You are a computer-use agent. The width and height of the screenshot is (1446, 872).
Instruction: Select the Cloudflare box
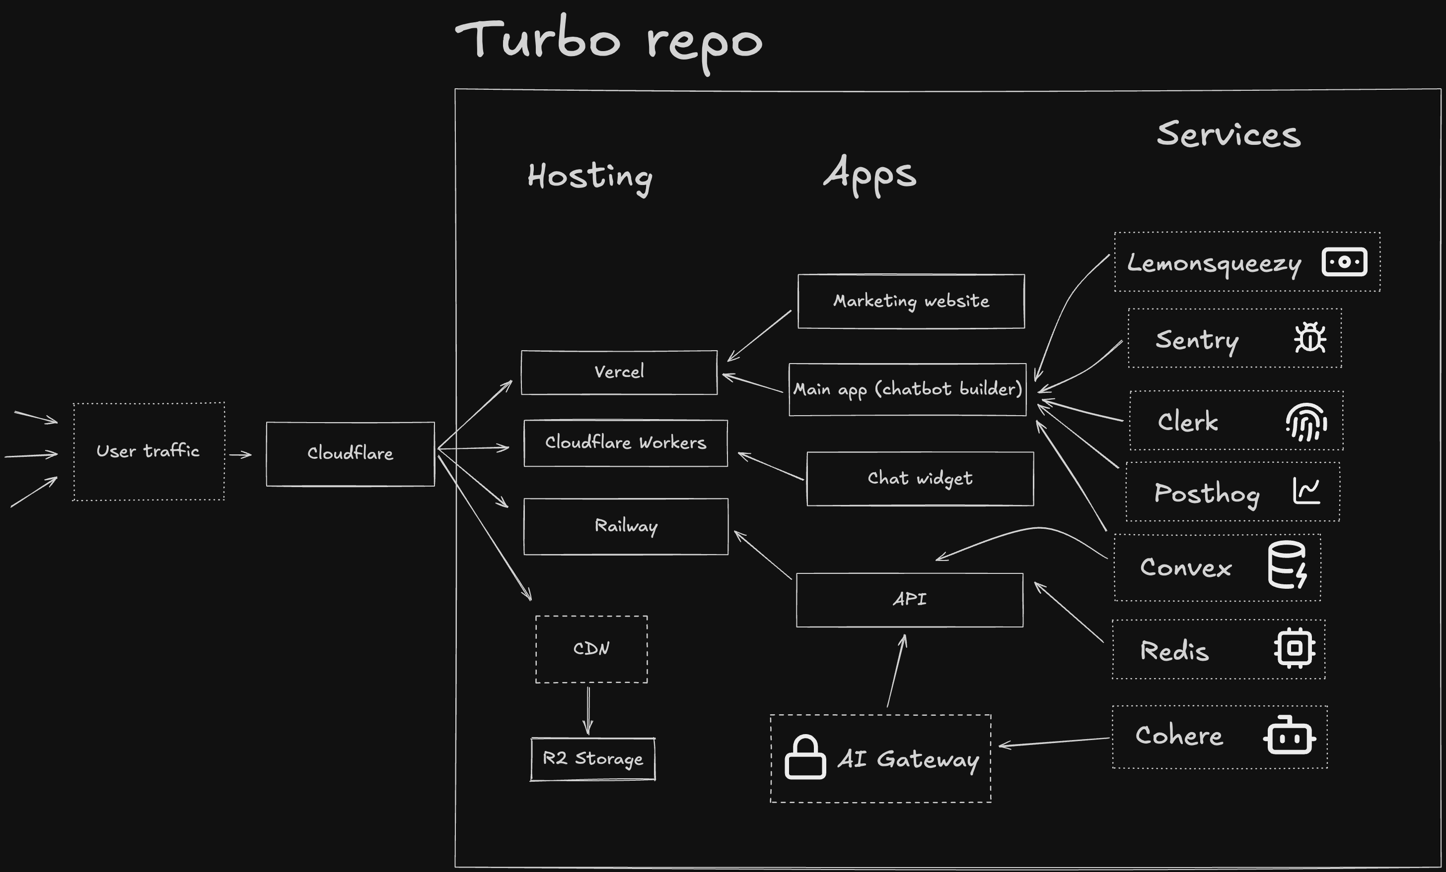click(x=351, y=453)
